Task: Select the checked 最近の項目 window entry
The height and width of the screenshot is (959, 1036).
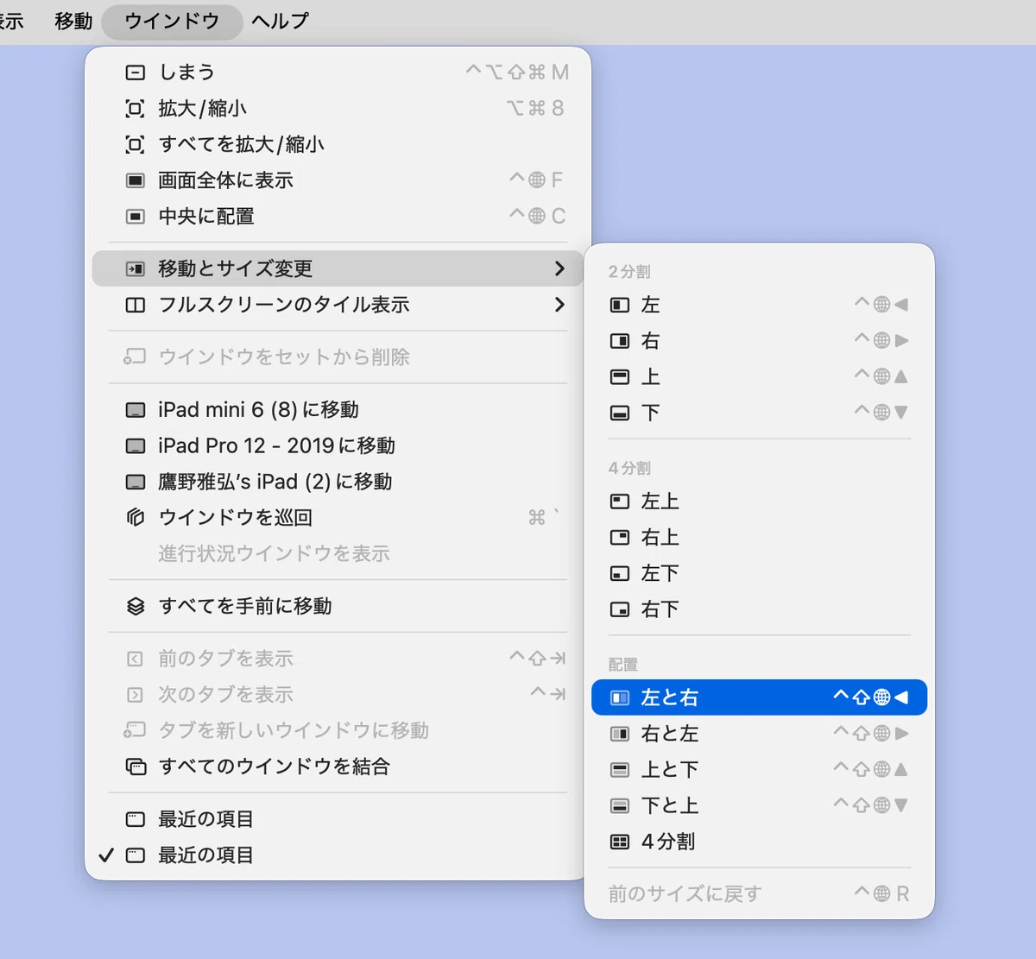Action: tap(338, 855)
